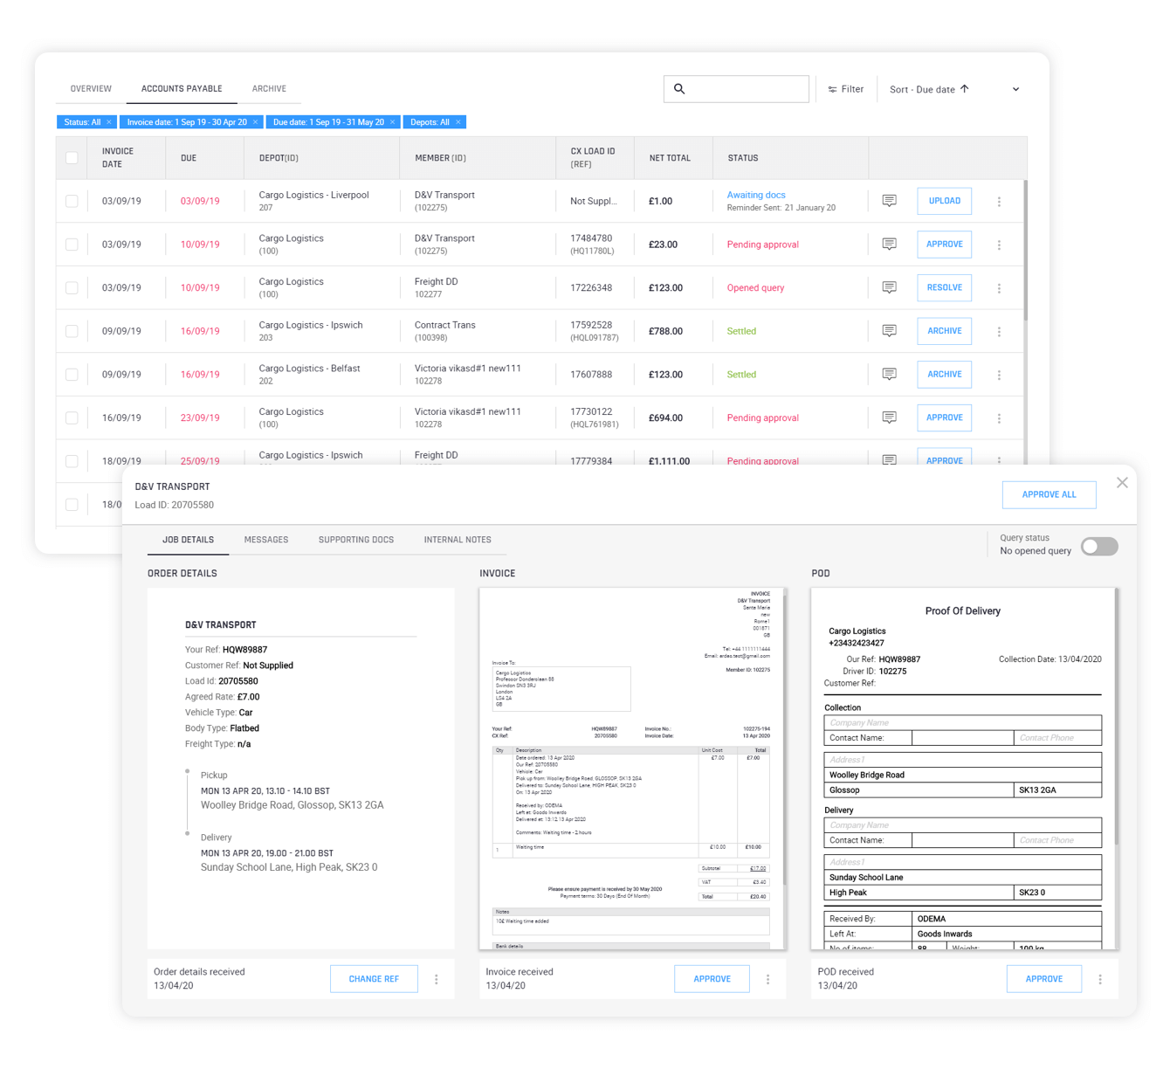Open the Internal Notes tab
Viewport: 1163px width, 1069px height.
[458, 540]
